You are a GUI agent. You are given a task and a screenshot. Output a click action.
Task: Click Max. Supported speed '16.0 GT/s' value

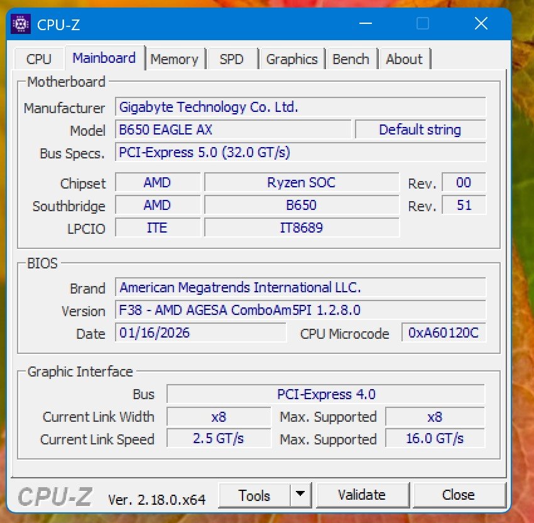pos(435,439)
